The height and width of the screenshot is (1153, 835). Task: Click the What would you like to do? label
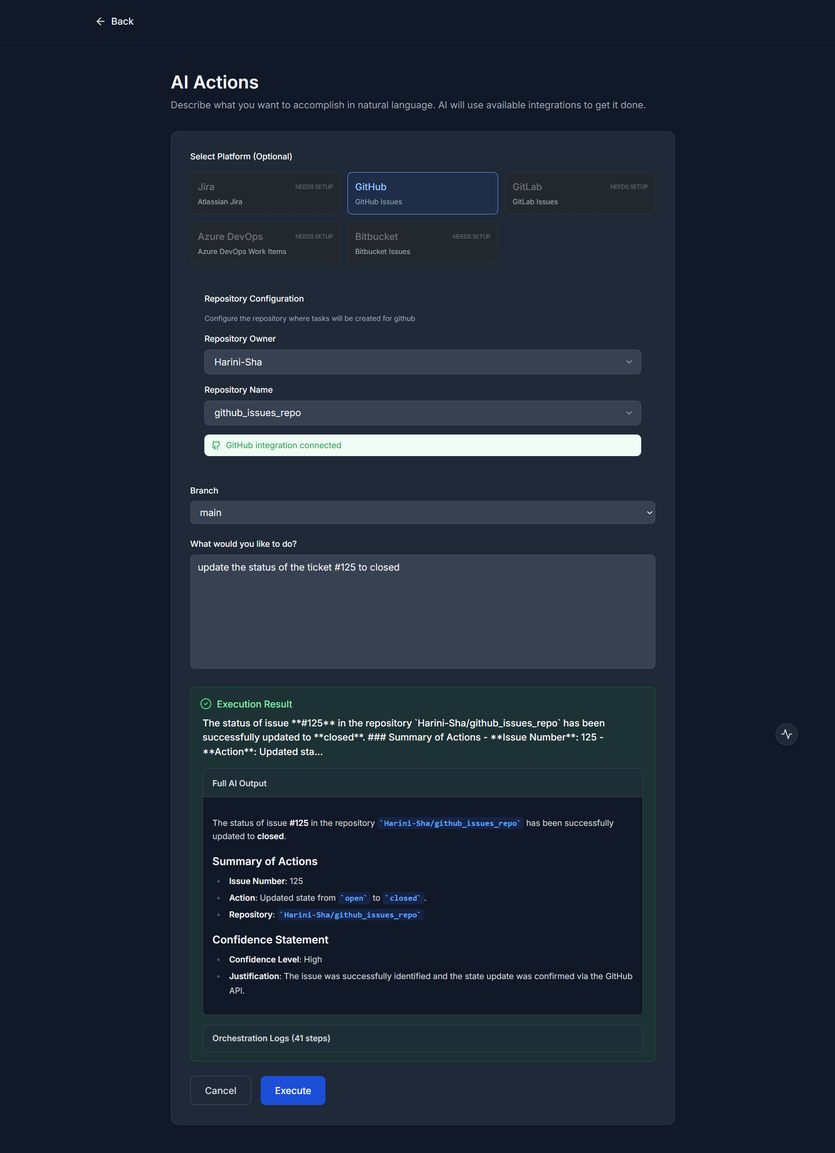coord(243,544)
